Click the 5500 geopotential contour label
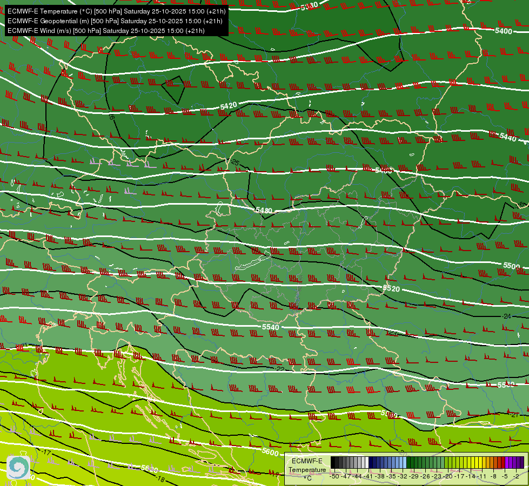529x486 pixels. [511, 266]
